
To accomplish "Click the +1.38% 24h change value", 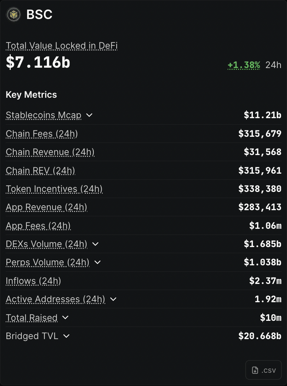I will [x=244, y=65].
